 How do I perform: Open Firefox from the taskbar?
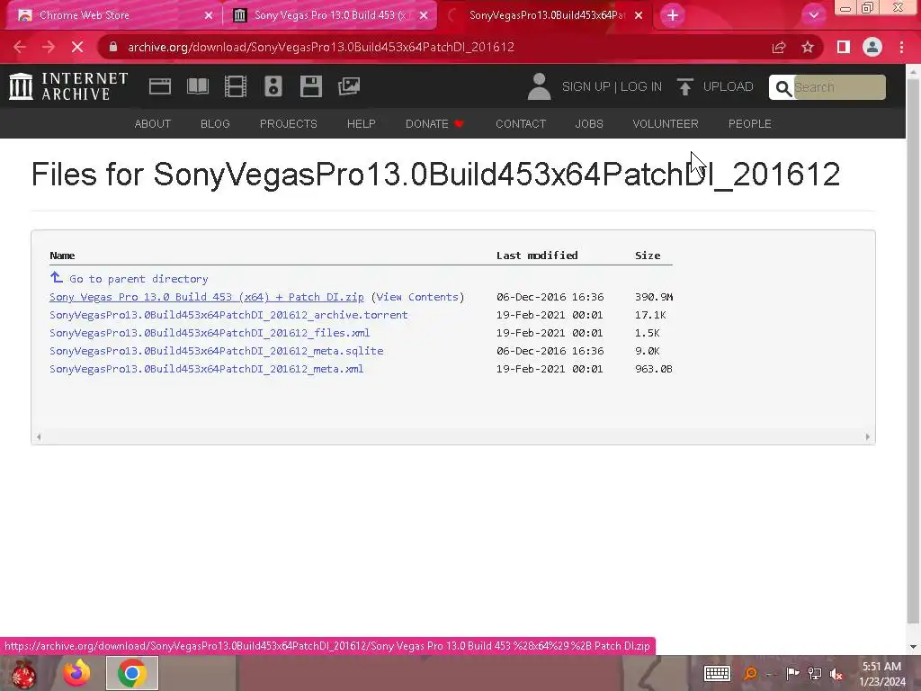point(77,673)
